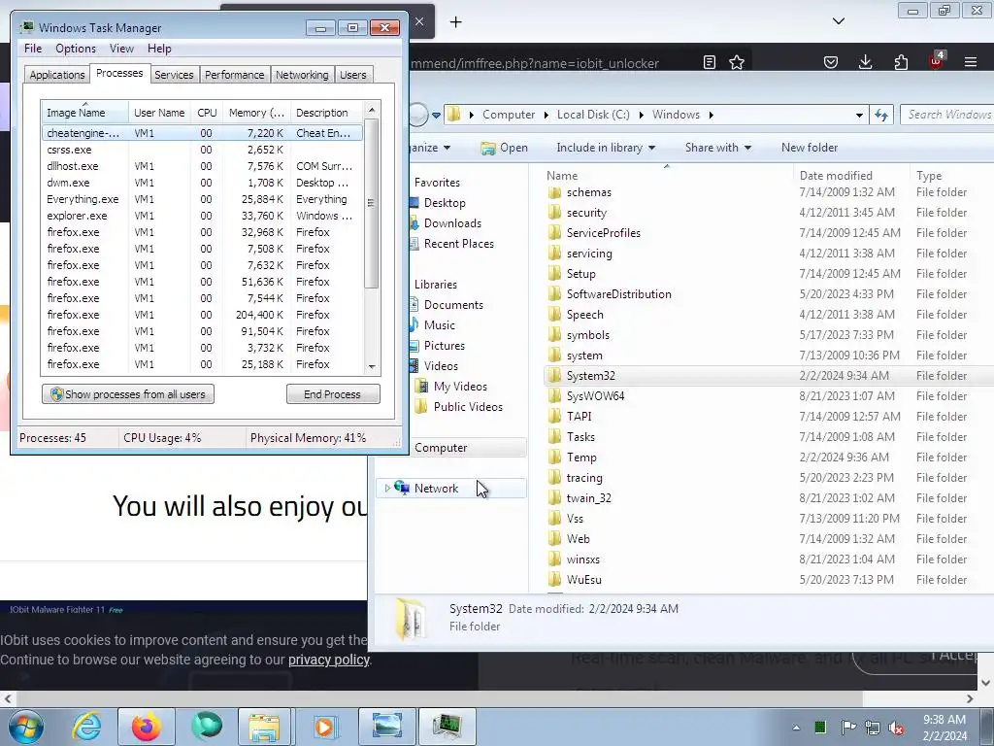Viewport: 994px width, 746px height.
Task: Click the SysWOW64 folder icon
Action: tap(554, 396)
